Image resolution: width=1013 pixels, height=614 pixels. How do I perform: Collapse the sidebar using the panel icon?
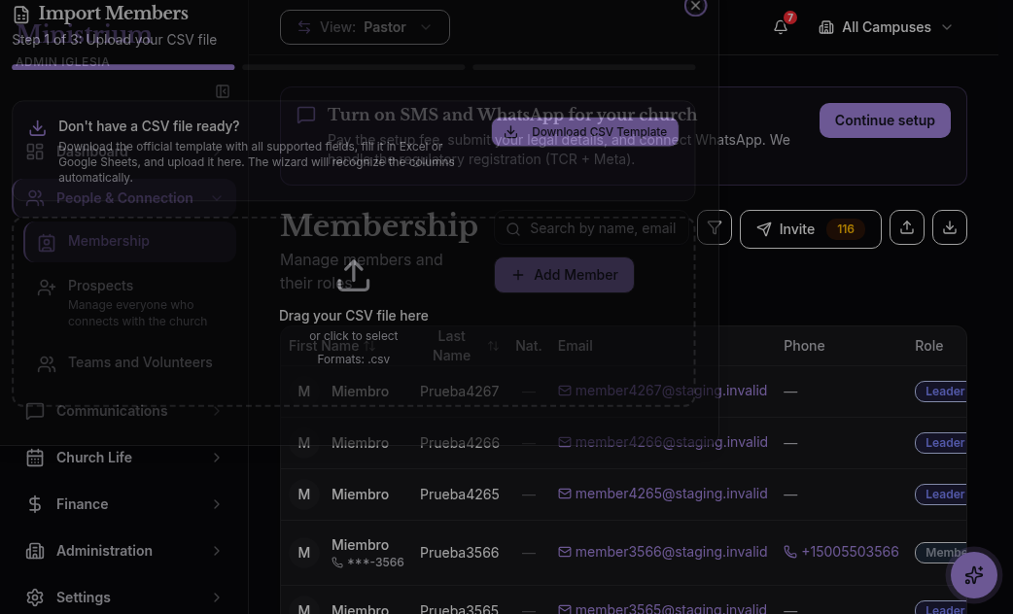223,91
